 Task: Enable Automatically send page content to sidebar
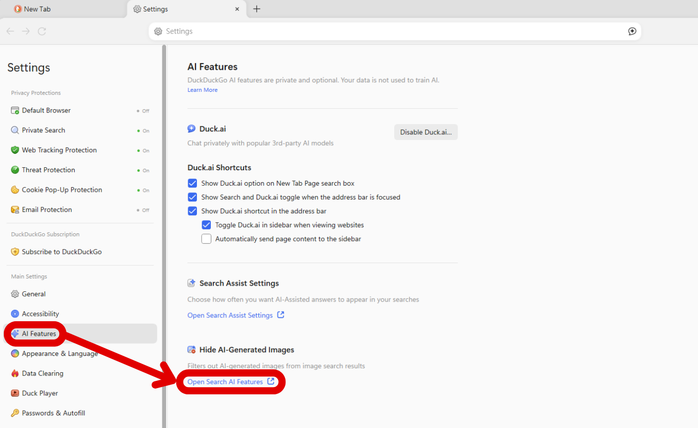[x=207, y=239]
